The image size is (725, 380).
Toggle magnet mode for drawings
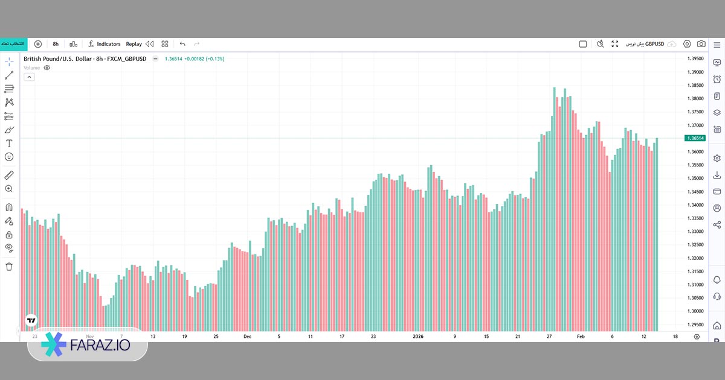pos(9,207)
